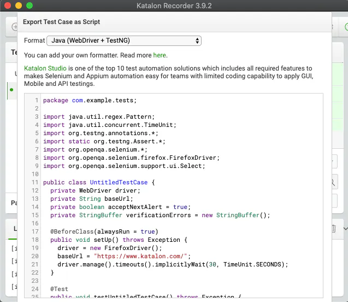Click the acceptNextAlert declaration line
348x302 pixels.
(x=121, y=207)
